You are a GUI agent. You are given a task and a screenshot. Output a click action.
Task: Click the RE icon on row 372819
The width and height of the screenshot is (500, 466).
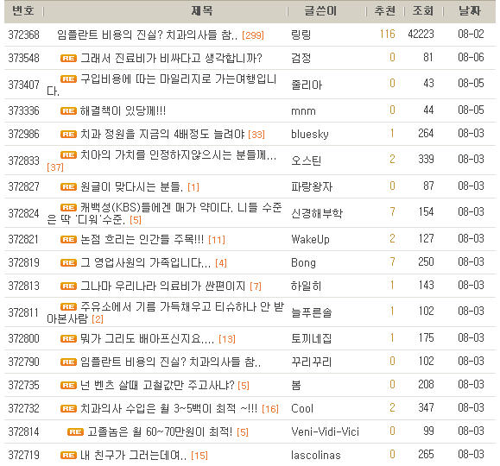pos(68,262)
